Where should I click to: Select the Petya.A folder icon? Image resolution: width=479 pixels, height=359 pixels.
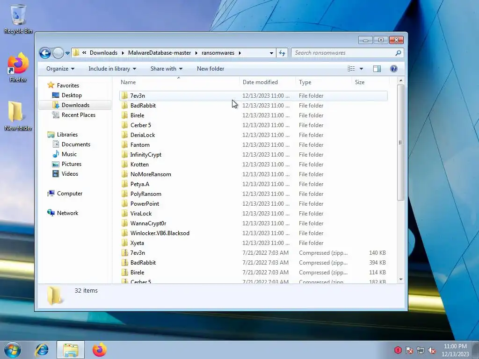(x=124, y=184)
